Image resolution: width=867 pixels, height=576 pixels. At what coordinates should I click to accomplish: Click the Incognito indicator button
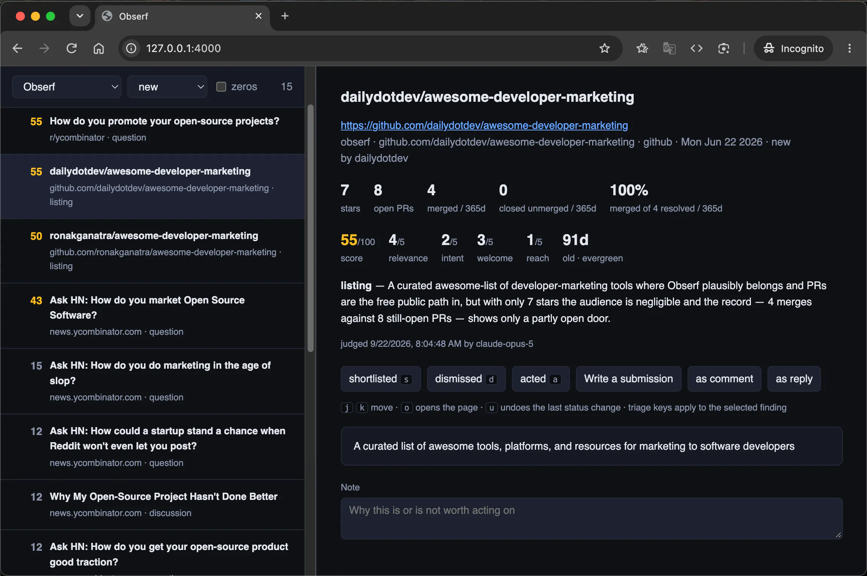tap(793, 48)
